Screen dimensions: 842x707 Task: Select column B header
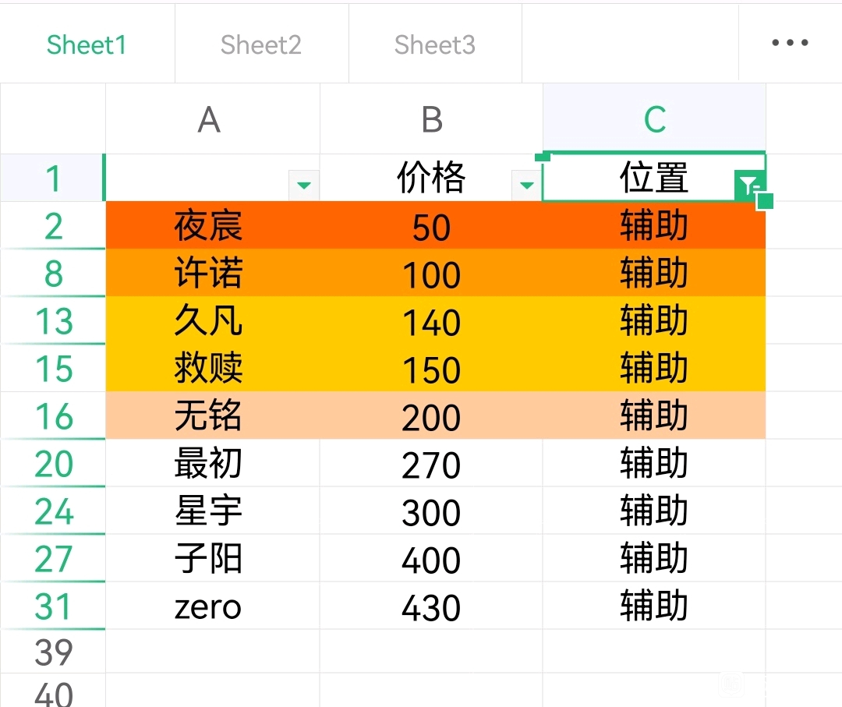click(x=431, y=119)
